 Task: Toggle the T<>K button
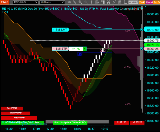coord(142,2)
